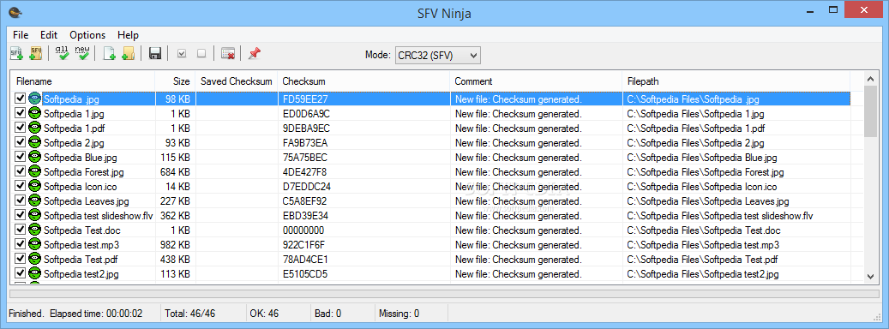The height and width of the screenshot is (329, 889).
Task: Select checksum 00000000 in Test.doc row
Action: click(303, 230)
